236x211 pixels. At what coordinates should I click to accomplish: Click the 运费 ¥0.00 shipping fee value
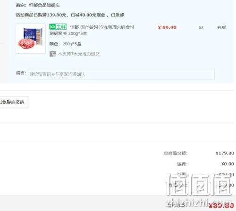coord(228,164)
